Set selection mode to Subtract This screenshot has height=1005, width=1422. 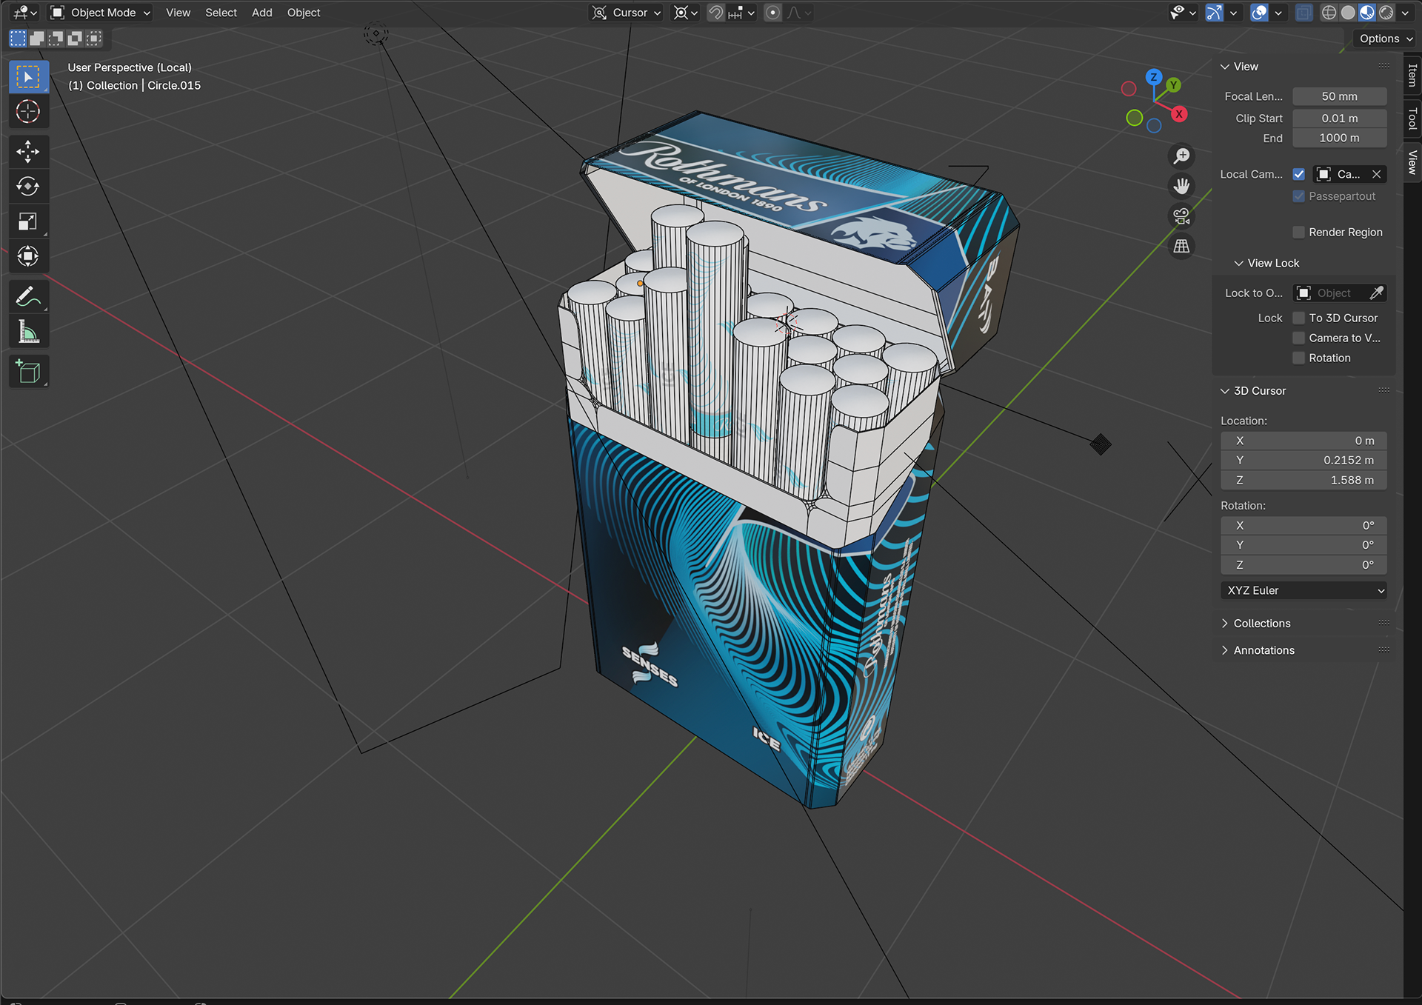(x=56, y=39)
